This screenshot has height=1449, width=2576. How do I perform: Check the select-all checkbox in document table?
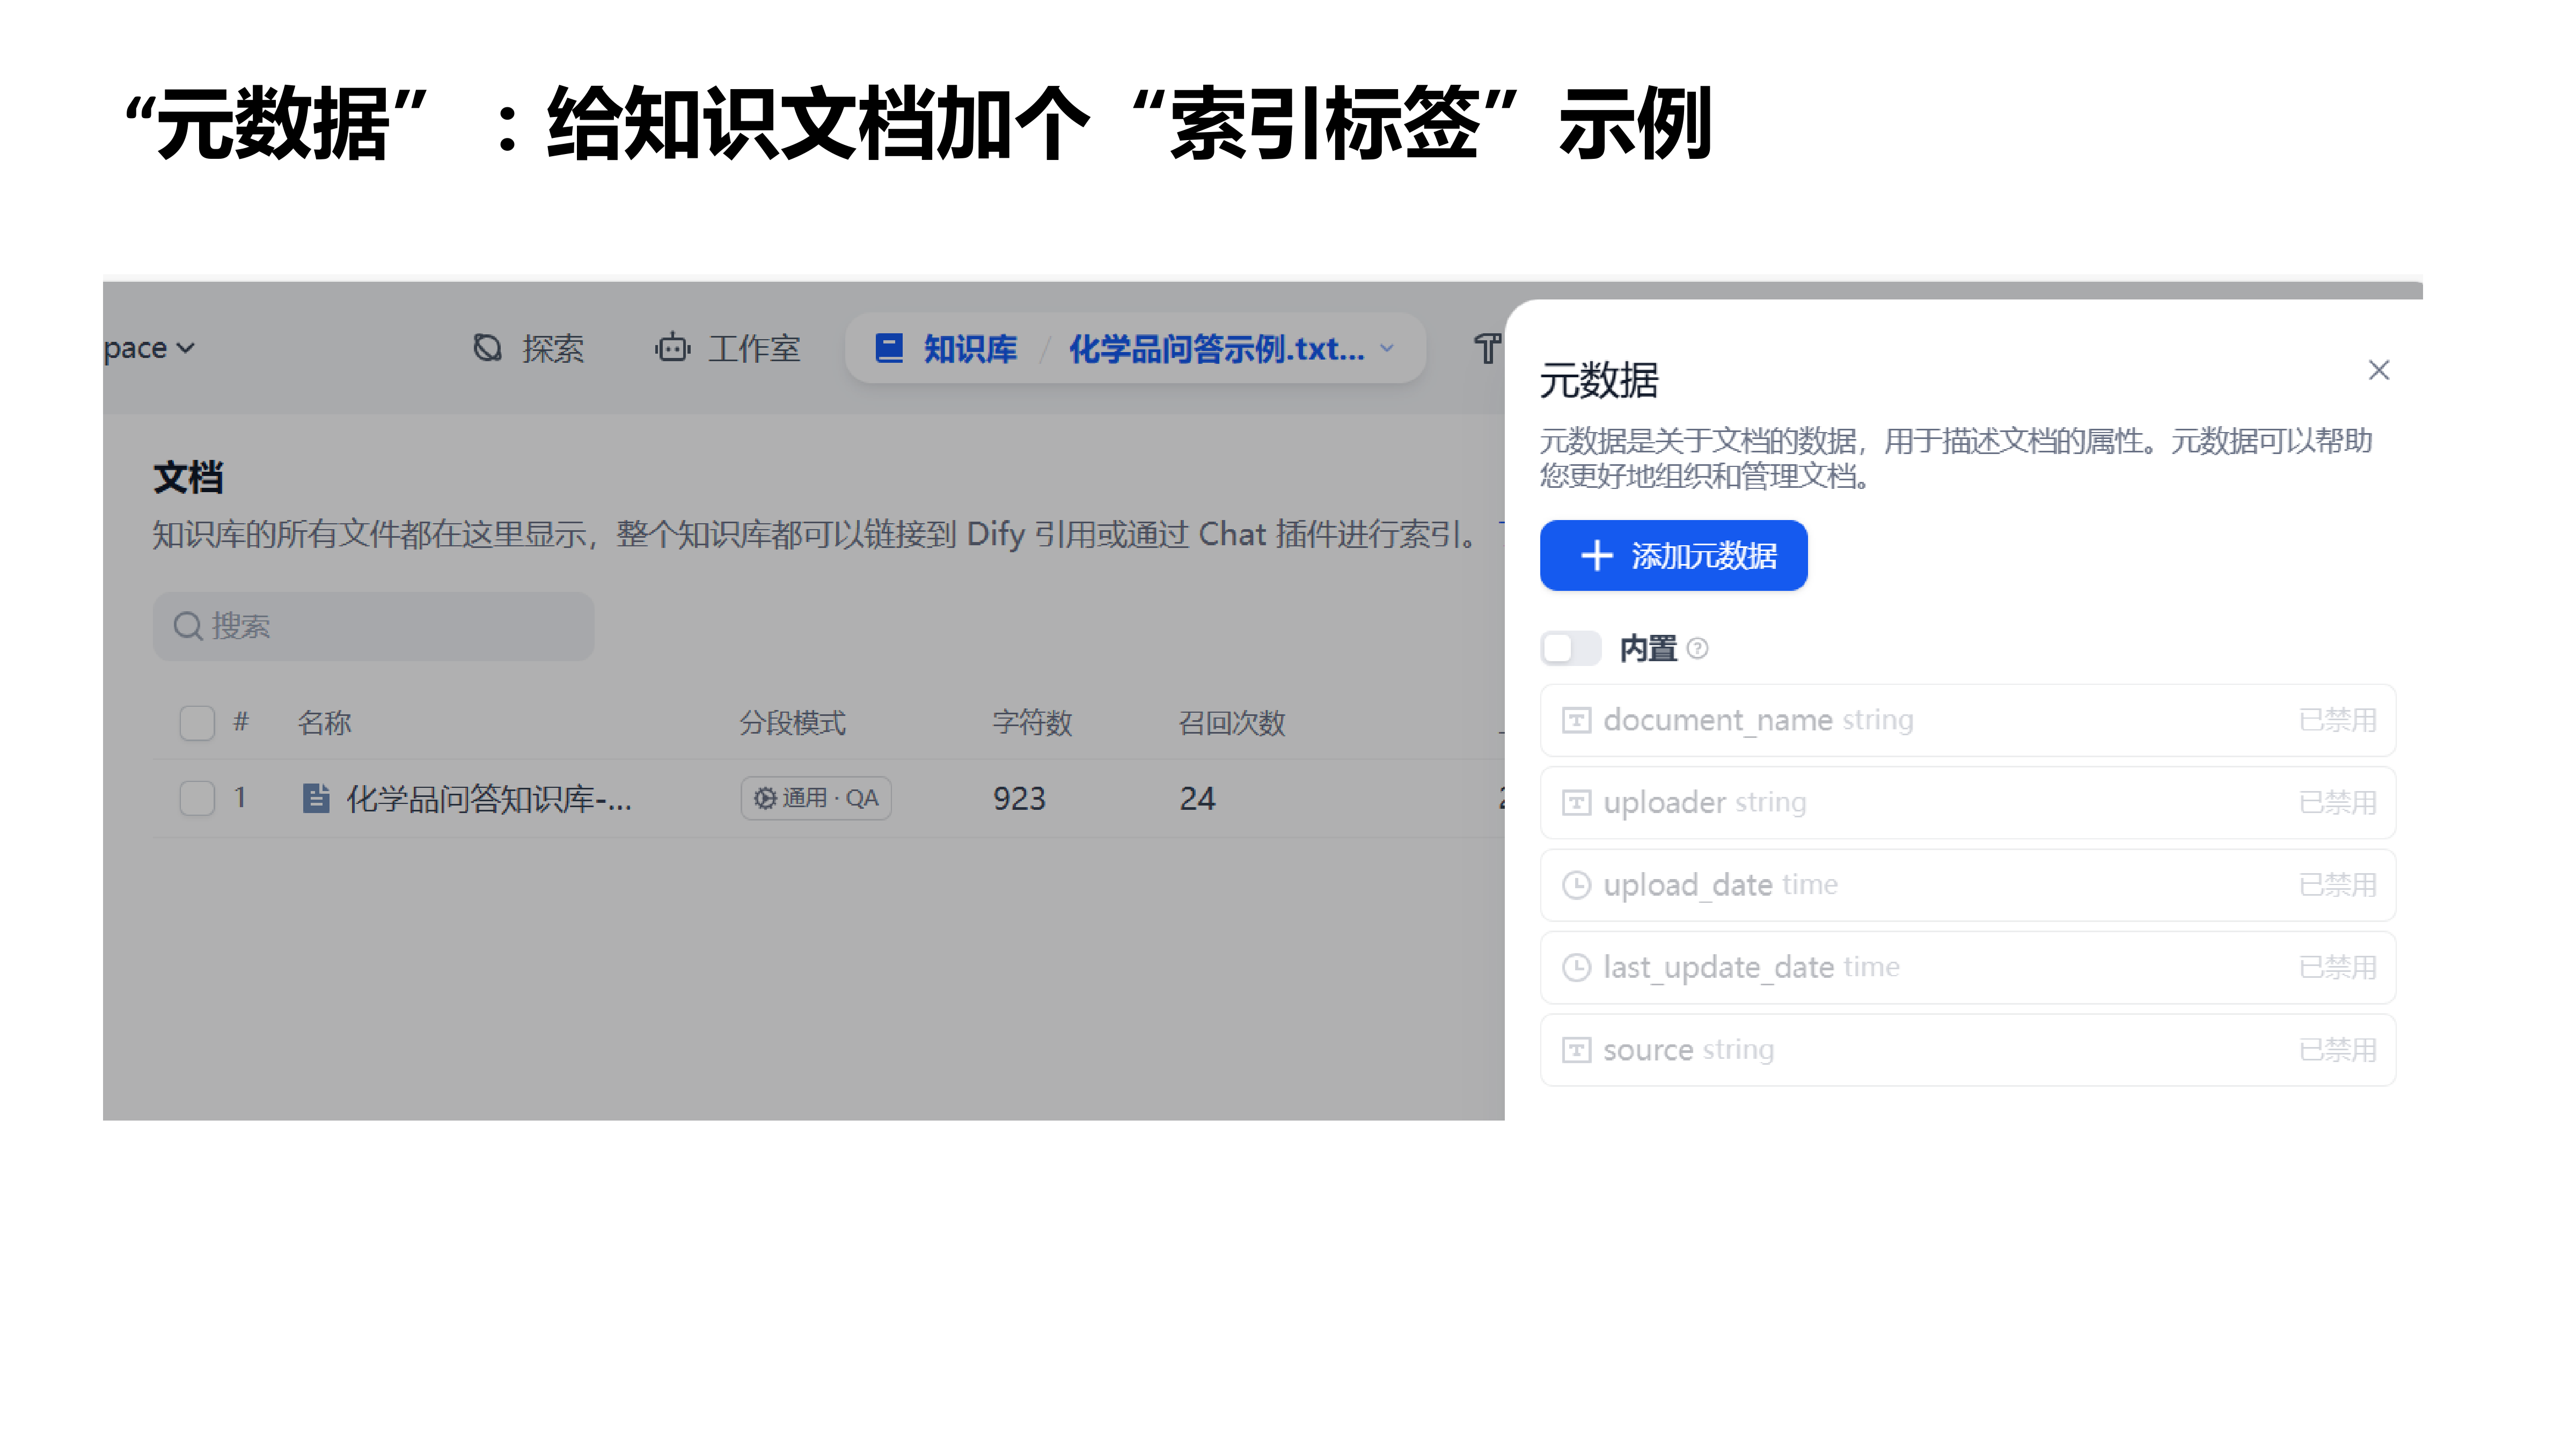(196, 722)
